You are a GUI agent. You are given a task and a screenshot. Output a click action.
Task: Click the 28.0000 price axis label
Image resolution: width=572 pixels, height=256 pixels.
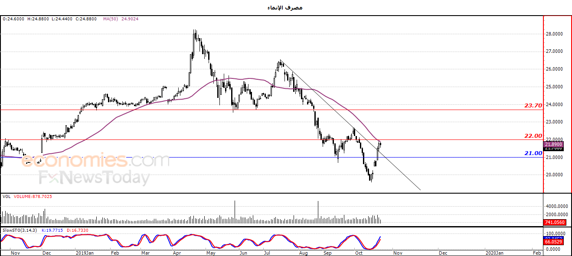tap(555, 34)
